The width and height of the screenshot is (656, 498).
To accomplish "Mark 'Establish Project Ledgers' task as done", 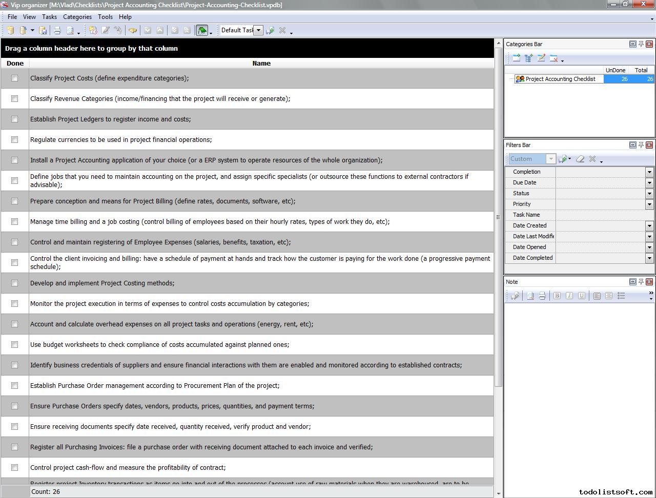I will point(15,119).
